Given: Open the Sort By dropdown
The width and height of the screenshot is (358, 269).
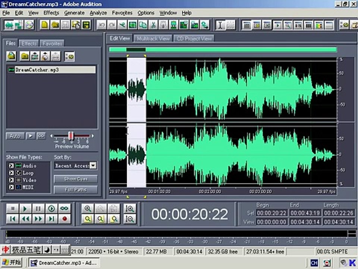Looking at the screenshot, I should tap(93, 166).
